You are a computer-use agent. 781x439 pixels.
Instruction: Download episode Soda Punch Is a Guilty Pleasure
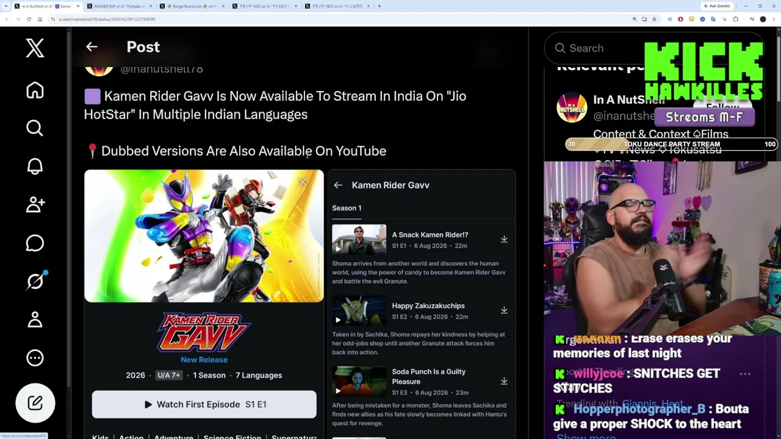coord(504,381)
